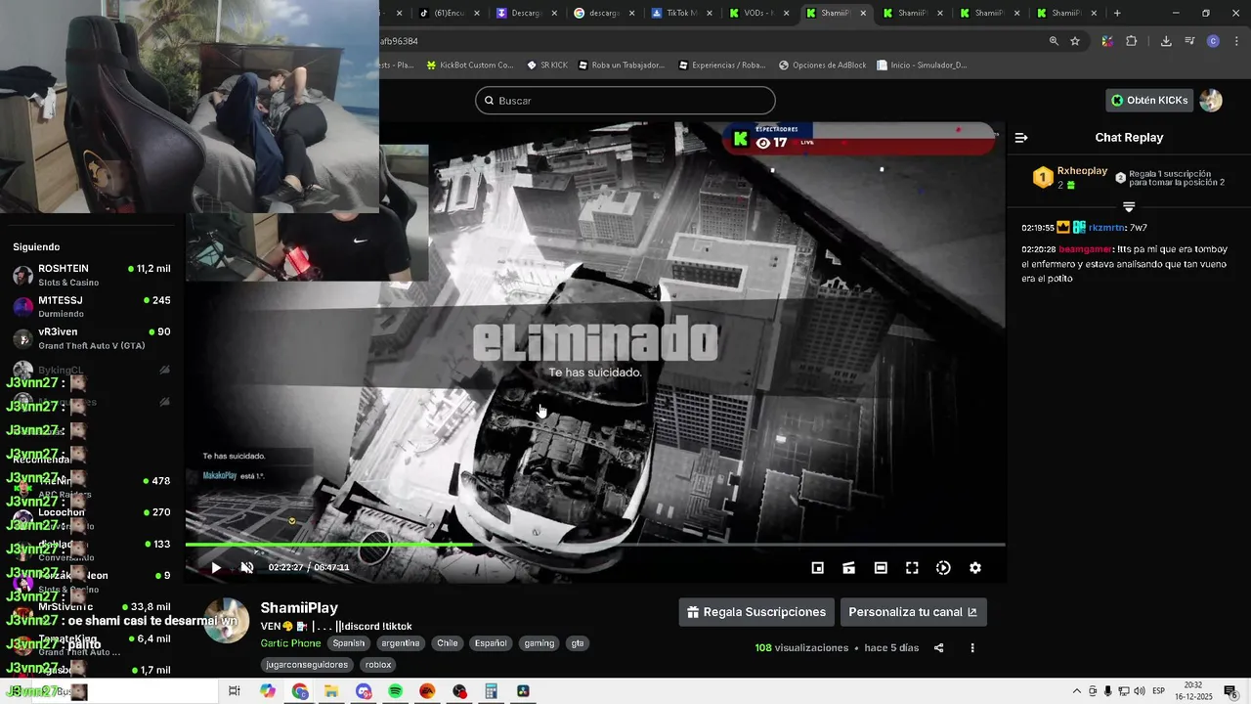Open Copilot from the taskbar
The height and width of the screenshot is (704, 1251).
(268, 691)
